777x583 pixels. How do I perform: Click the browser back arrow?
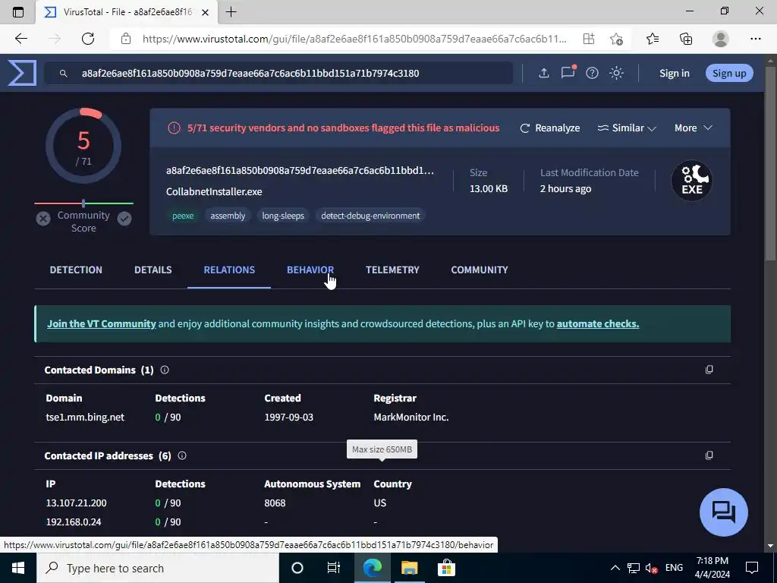click(x=20, y=39)
